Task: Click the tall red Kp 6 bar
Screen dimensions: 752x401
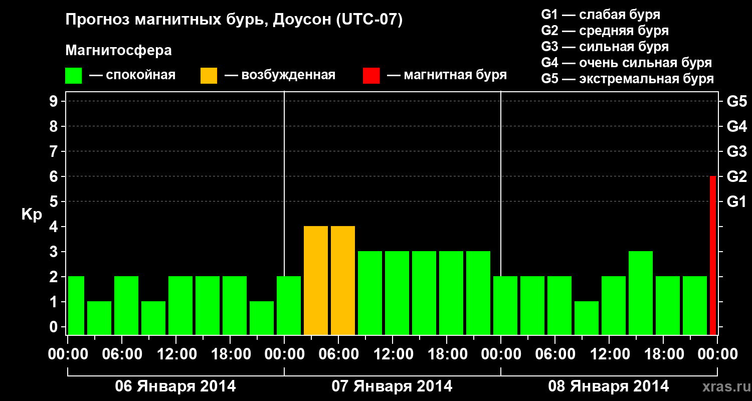Action: tap(713, 256)
